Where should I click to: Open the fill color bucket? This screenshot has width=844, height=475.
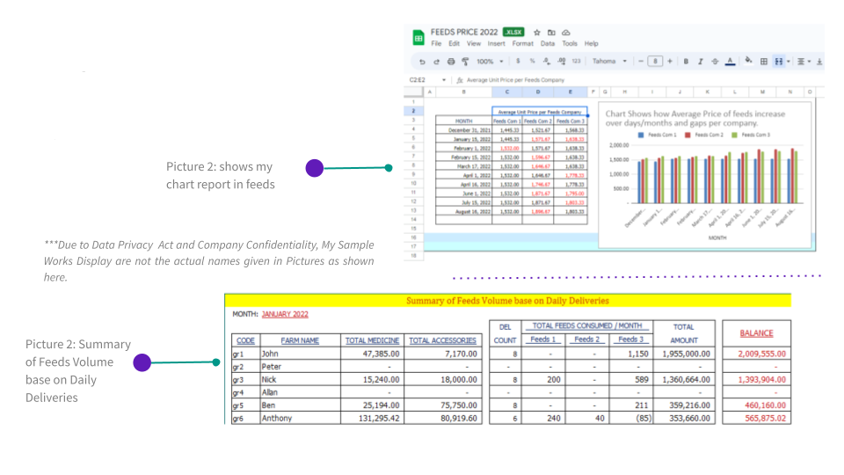[748, 61]
